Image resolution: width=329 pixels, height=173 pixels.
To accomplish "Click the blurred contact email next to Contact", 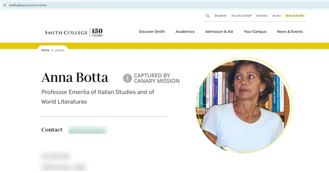I will (x=88, y=130).
